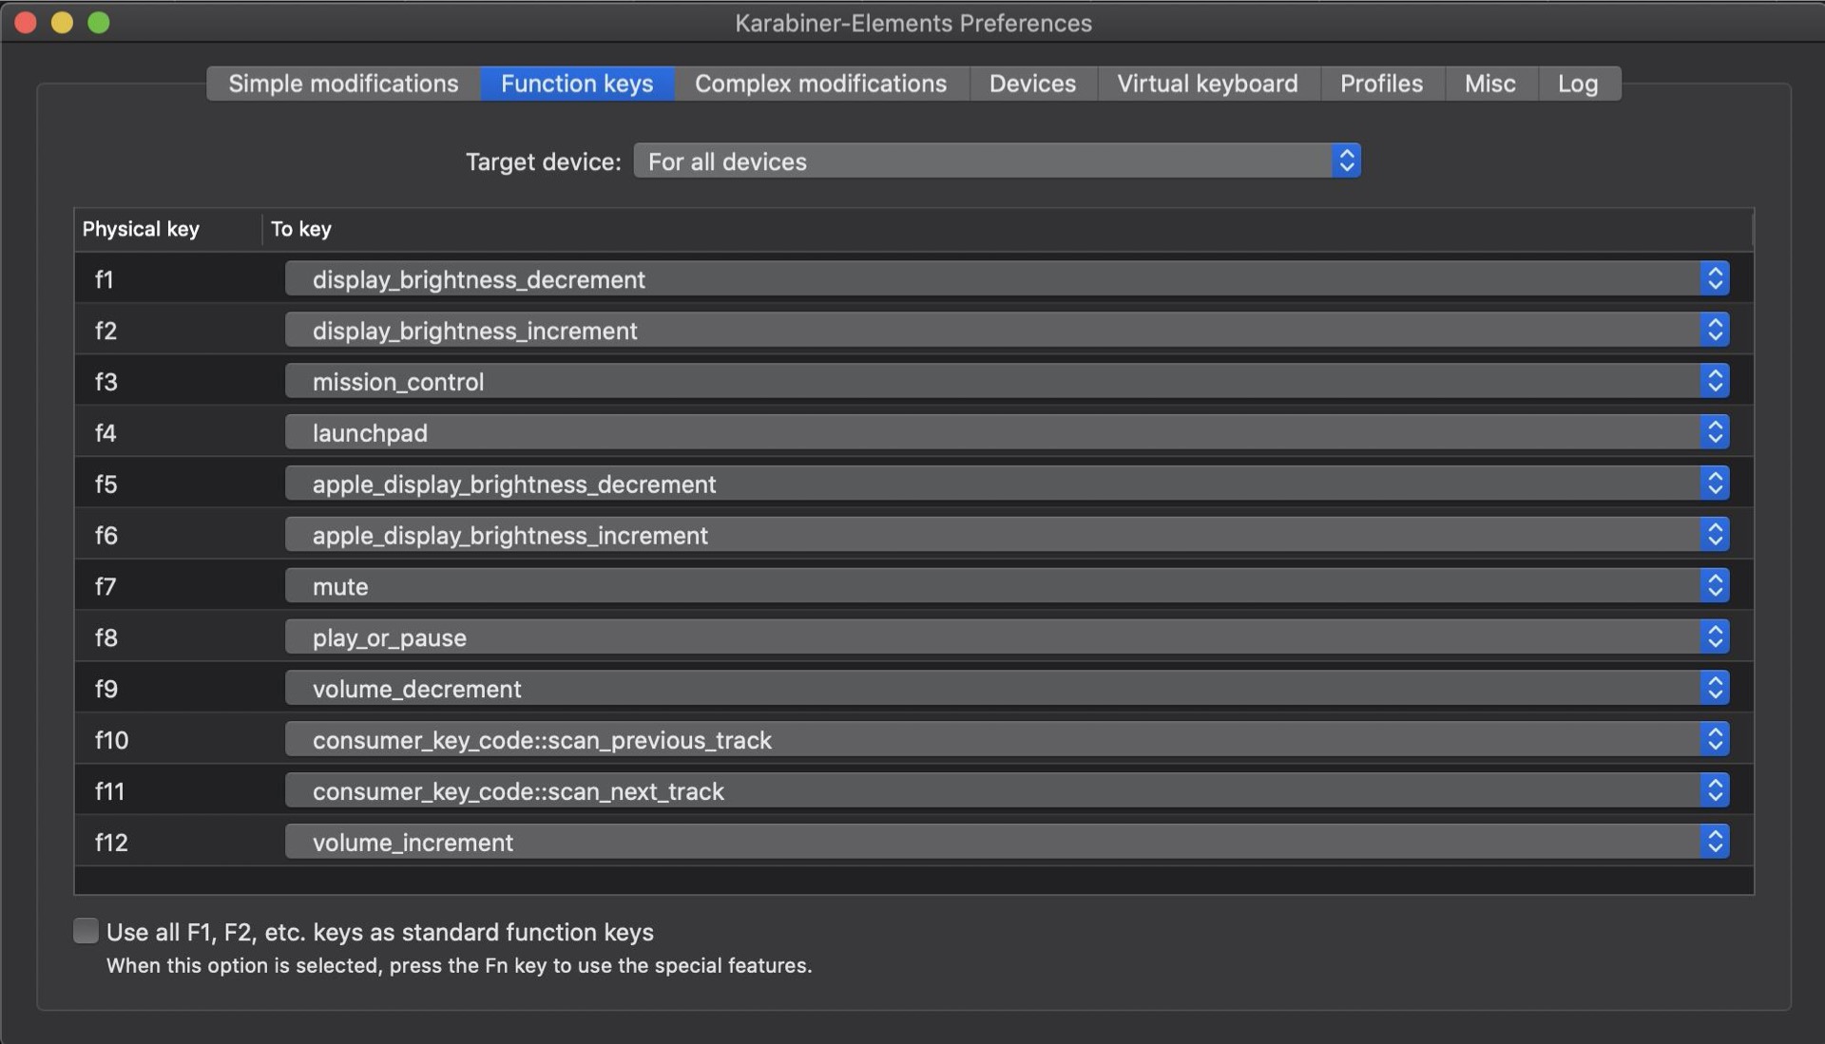Select the Profiles tab
Screen dimensions: 1825x1044
click(1382, 84)
